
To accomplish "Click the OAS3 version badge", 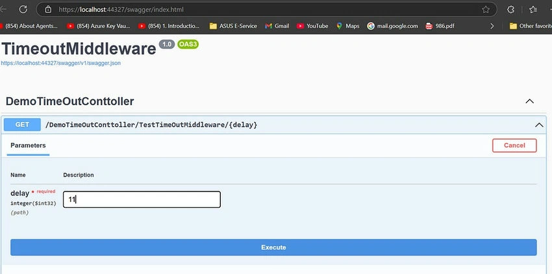I will pyautogui.click(x=188, y=44).
